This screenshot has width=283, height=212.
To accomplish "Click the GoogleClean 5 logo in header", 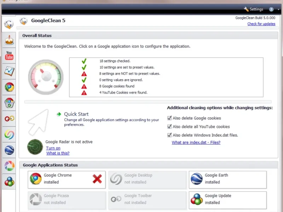I will pos(23,21).
